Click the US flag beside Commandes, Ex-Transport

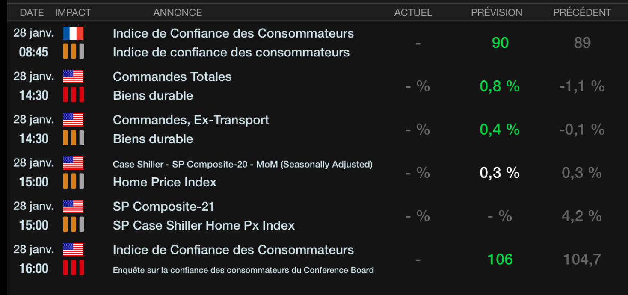click(x=73, y=120)
